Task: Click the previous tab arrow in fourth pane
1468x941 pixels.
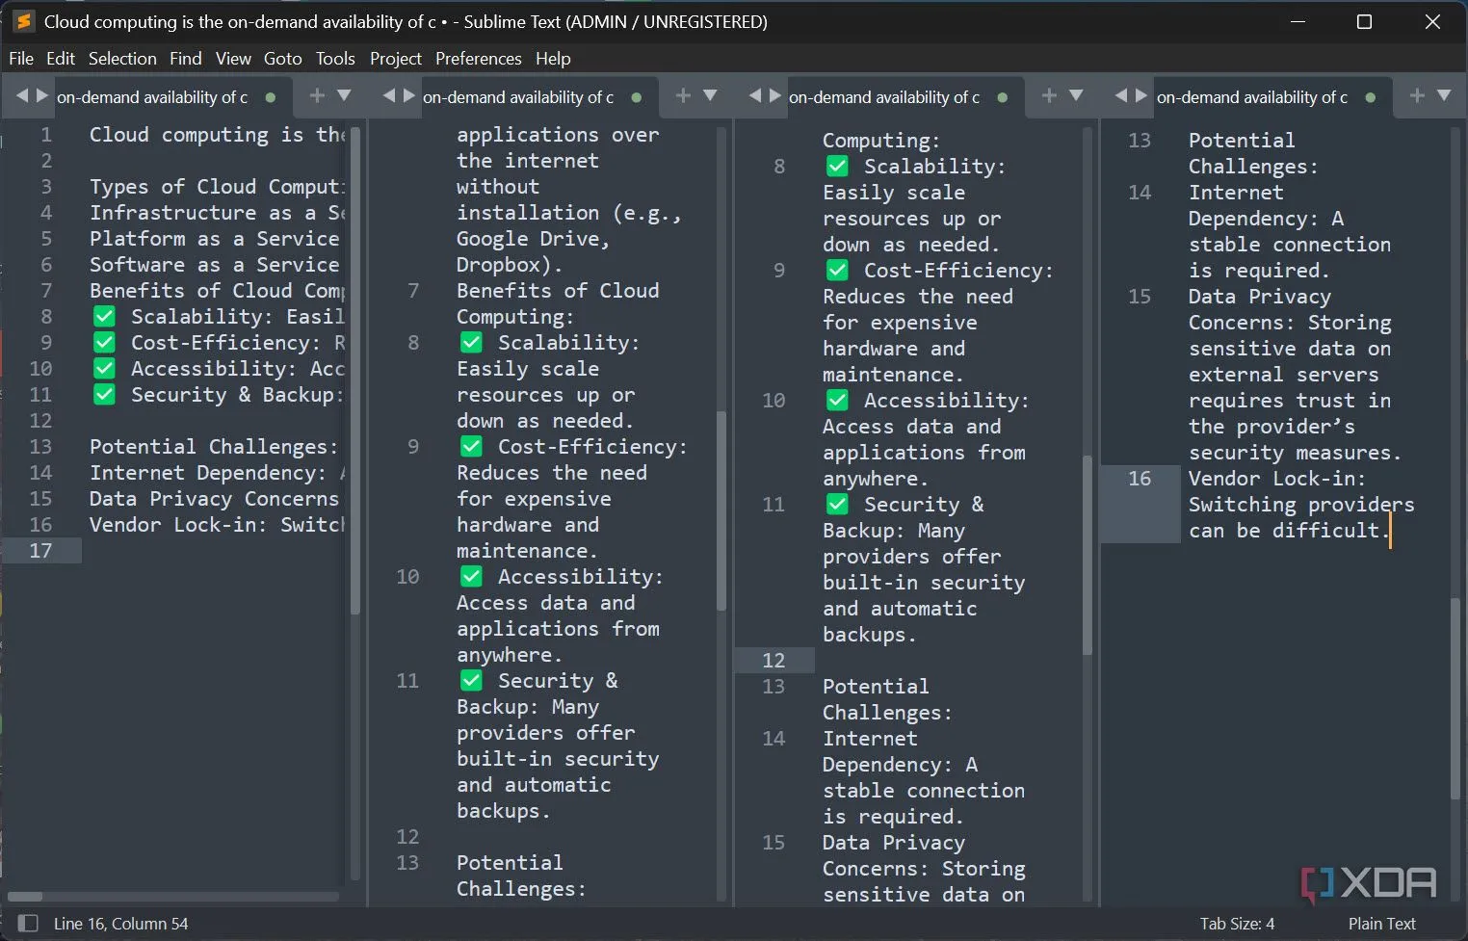Action: 1120,96
